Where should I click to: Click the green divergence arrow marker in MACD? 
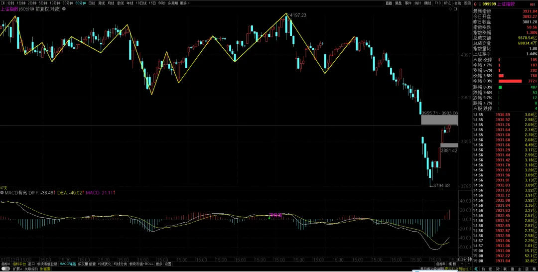tap(269, 218)
